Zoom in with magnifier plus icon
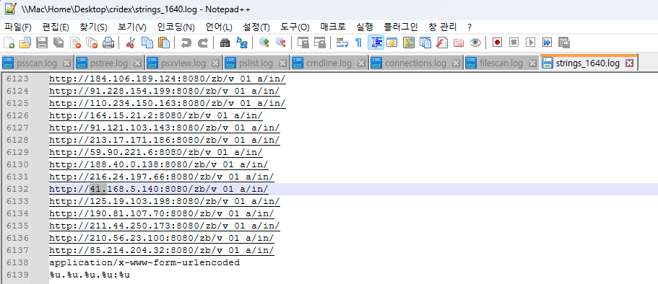The width and height of the screenshot is (658, 284). tap(264, 43)
